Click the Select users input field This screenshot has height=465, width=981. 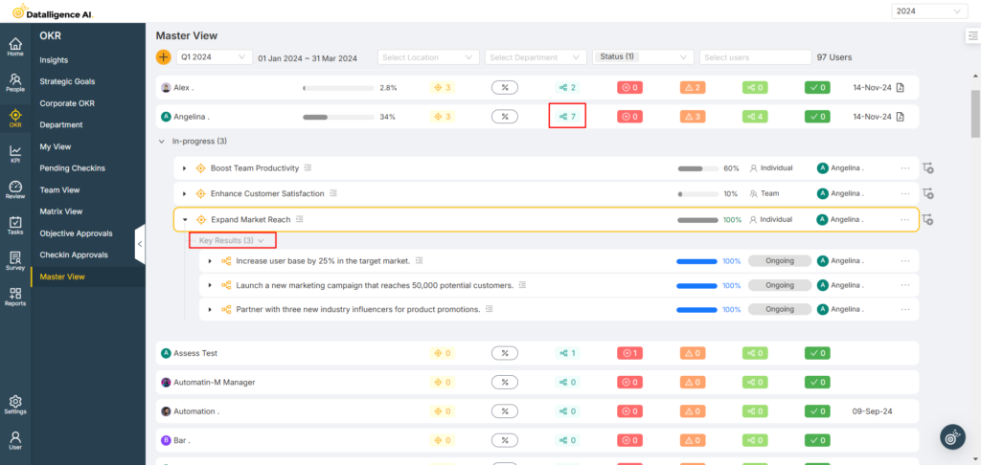click(x=753, y=56)
